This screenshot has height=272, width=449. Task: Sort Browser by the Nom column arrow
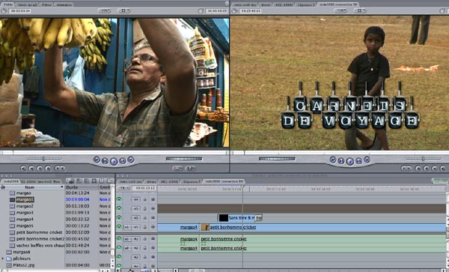[61, 187]
